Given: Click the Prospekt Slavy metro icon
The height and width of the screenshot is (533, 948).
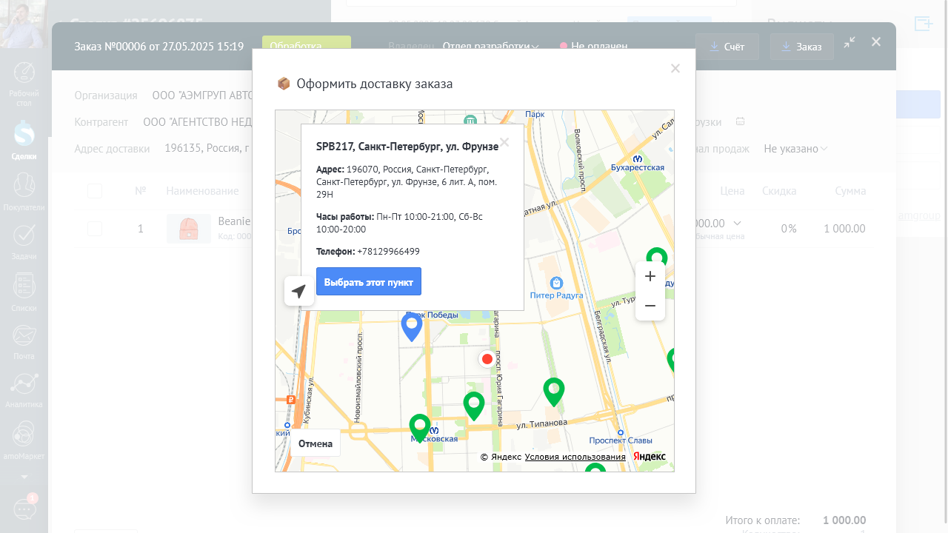Looking at the screenshot, I should tap(621, 432).
